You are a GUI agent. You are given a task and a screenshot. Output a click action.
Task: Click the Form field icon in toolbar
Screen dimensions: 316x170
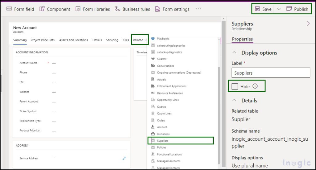(9, 9)
